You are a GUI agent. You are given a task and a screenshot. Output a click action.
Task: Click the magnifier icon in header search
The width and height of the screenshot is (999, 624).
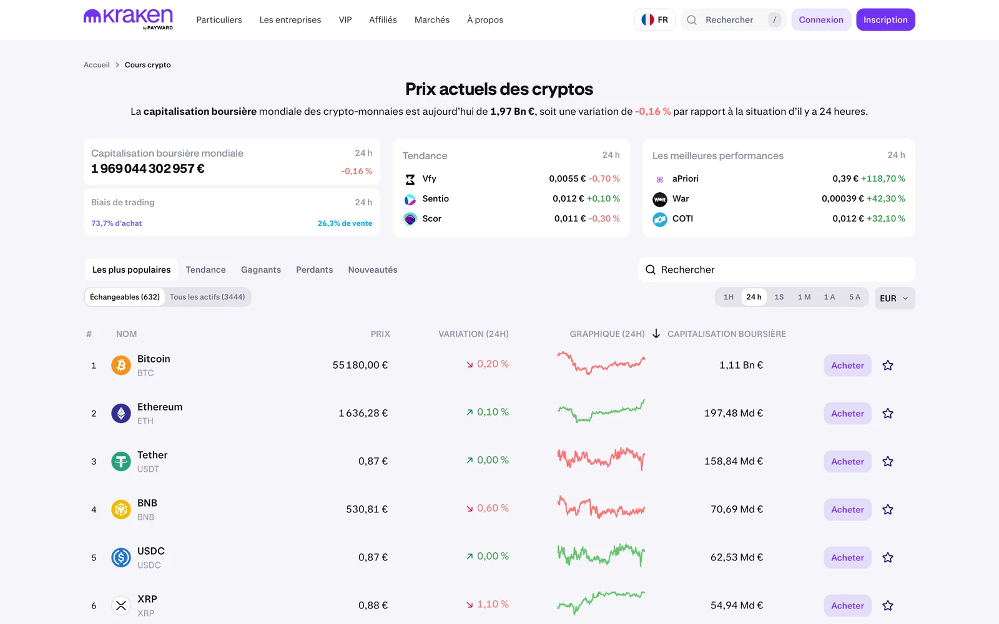click(x=692, y=20)
